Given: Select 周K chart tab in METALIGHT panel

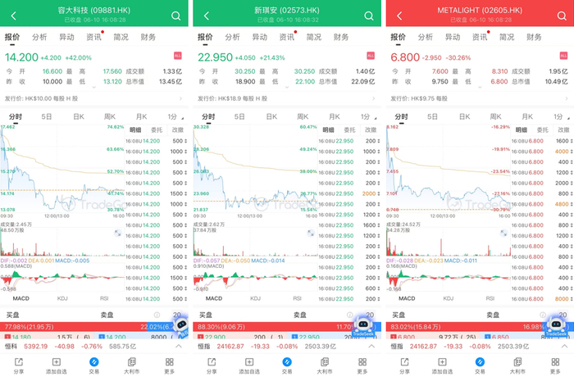Looking at the screenshot, I should click(x=495, y=116).
